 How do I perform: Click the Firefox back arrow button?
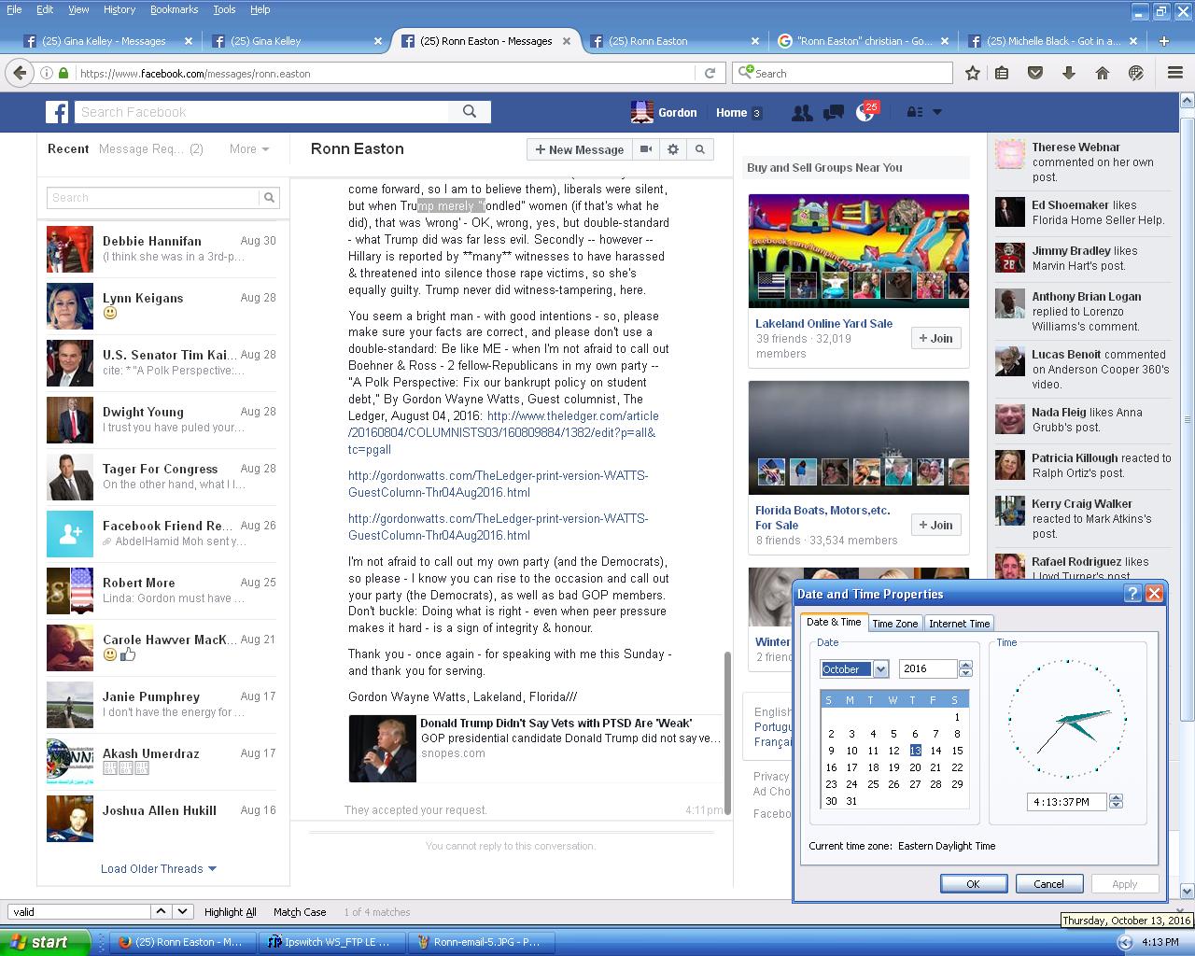[x=20, y=73]
